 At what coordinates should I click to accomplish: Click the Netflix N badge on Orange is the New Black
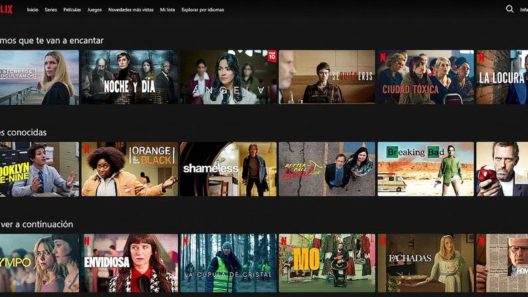pos(87,149)
